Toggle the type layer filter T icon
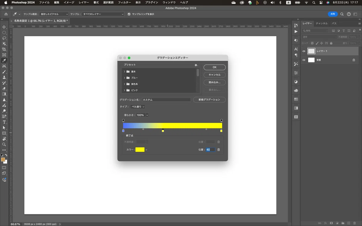362x226 pixels. click(344, 31)
